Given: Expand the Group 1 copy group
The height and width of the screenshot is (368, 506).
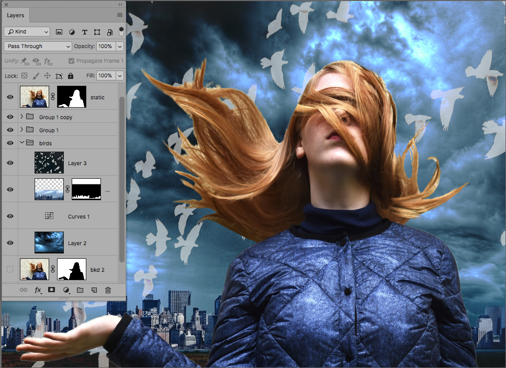Looking at the screenshot, I should click(21, 117).
